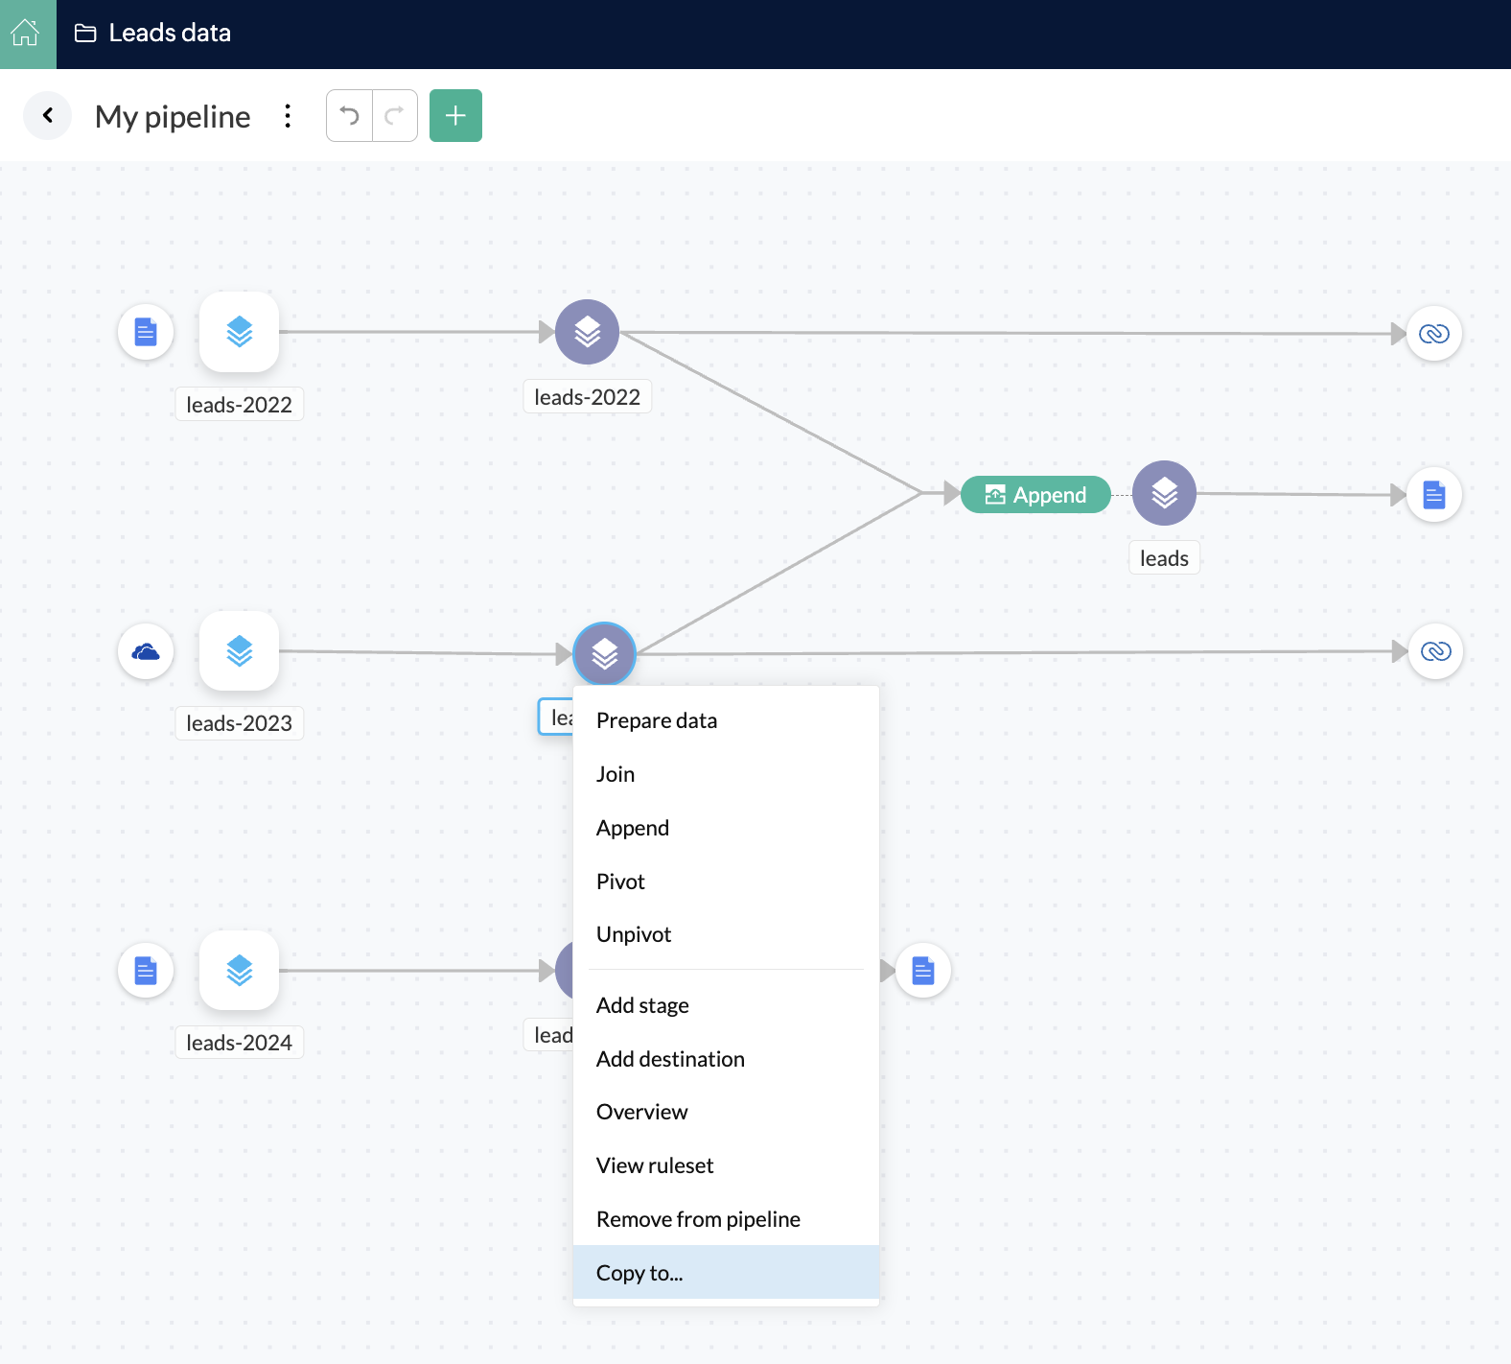Click Remove from pipeline option
Viewport: 1511px width, 1364px height.
[x=698, y=1219]
